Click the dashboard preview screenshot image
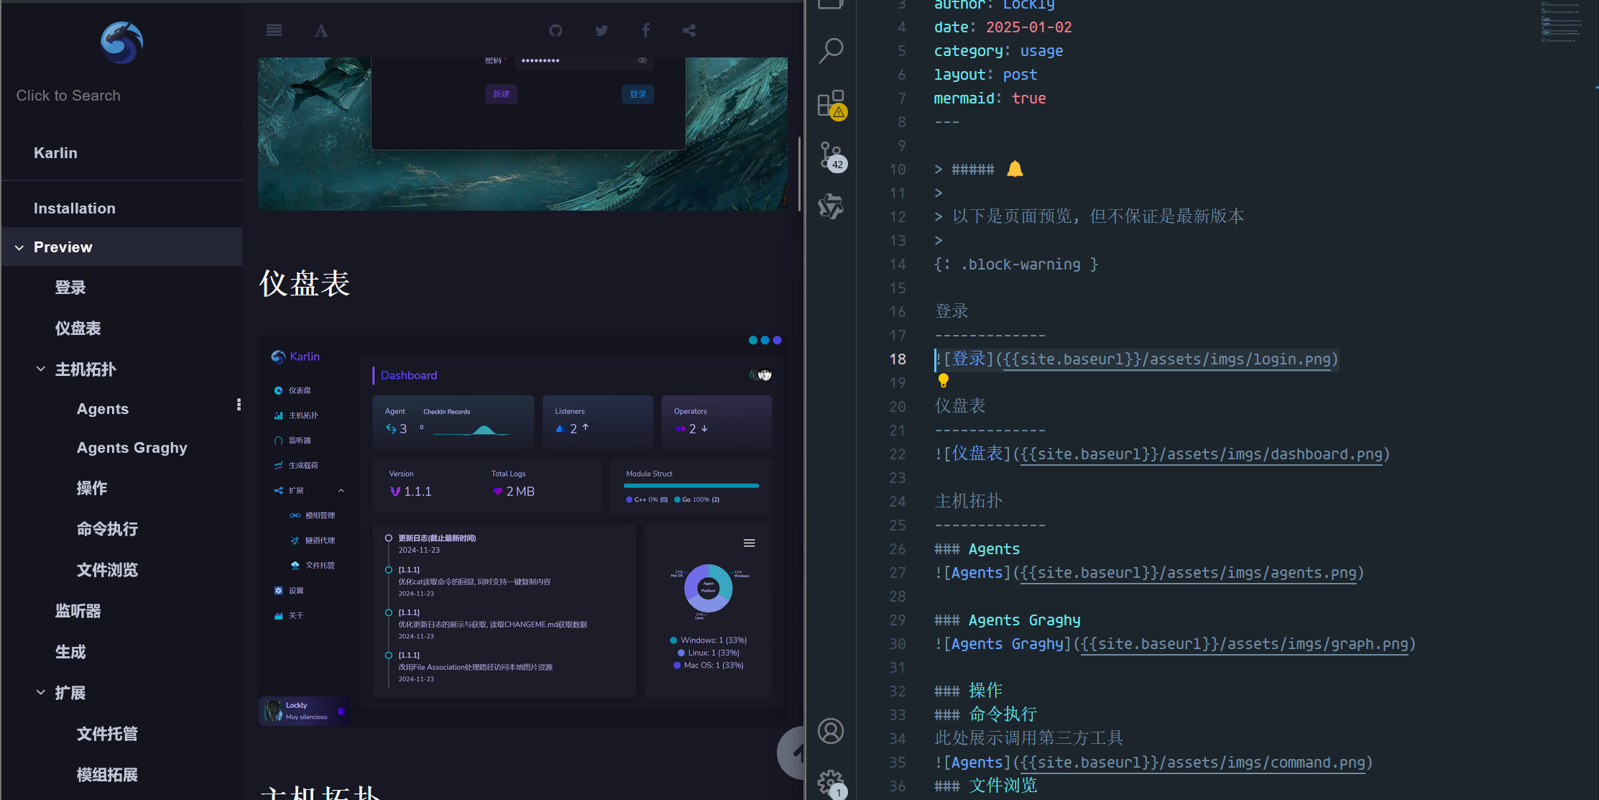 [x=522, y=530]
